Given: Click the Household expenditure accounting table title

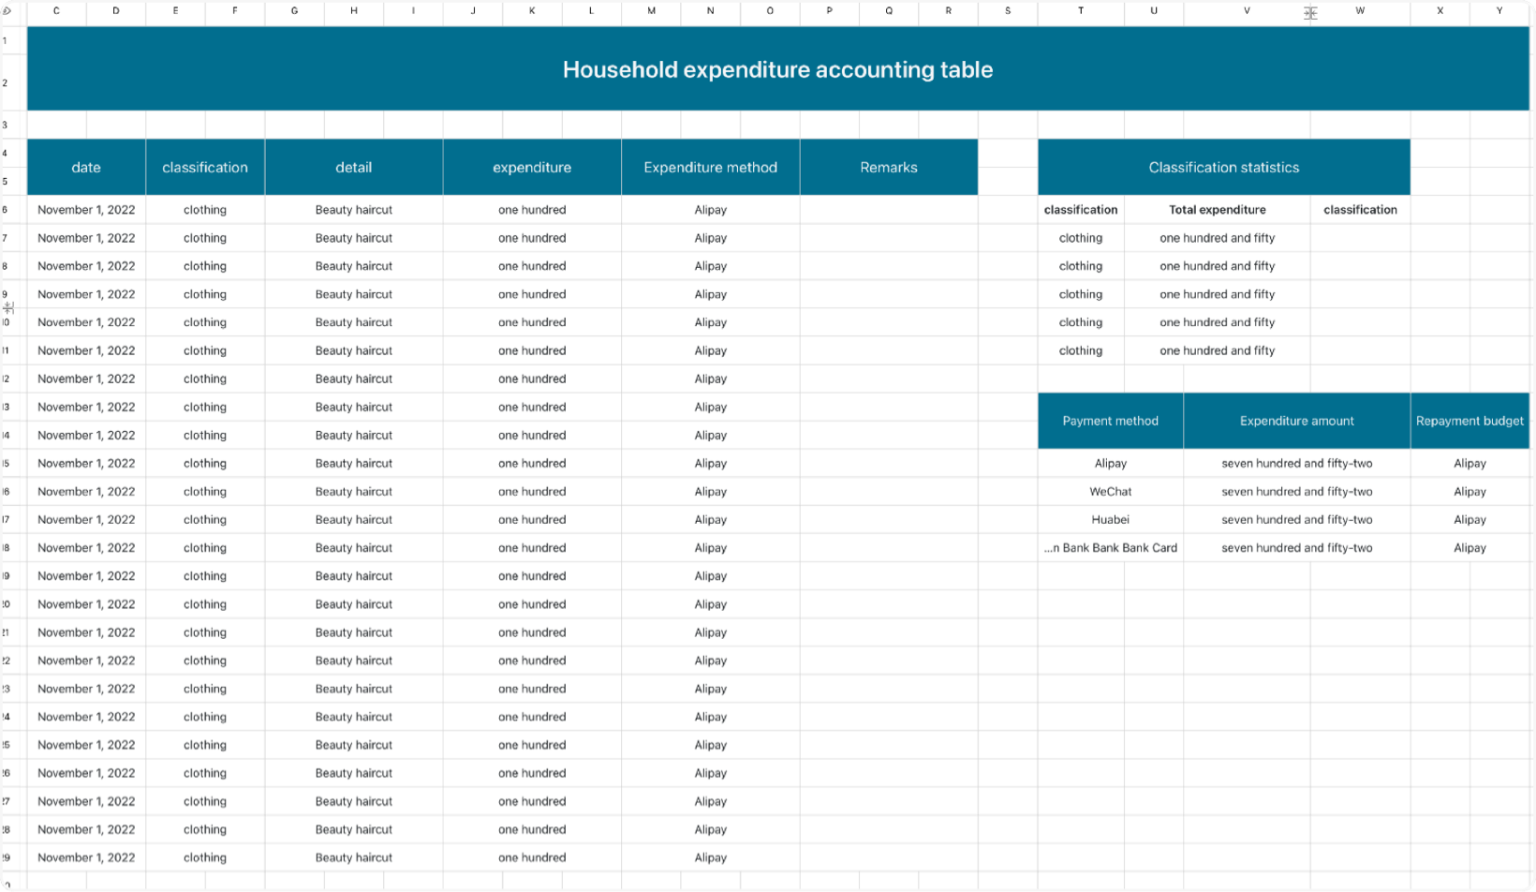Looking at the screenshot, I should [777, 69].
